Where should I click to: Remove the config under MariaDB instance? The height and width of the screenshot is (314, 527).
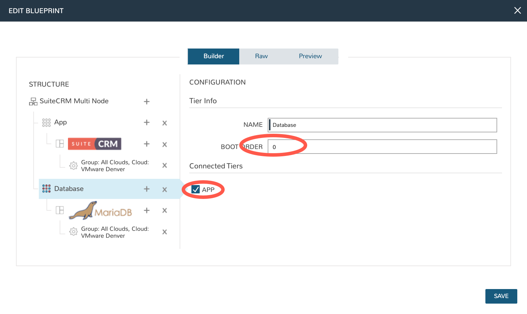[165, 232]
